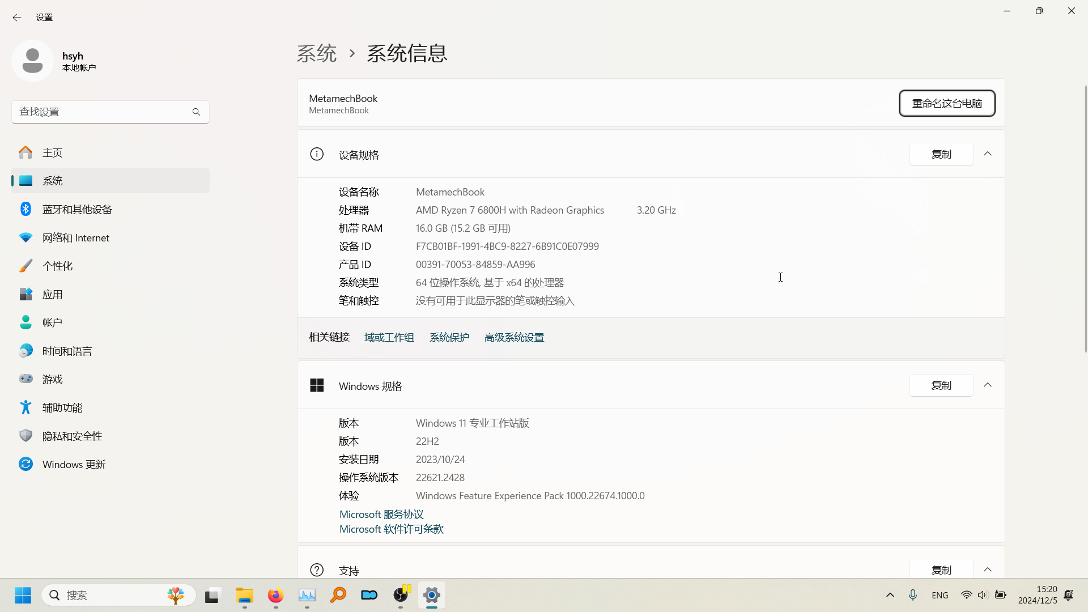Collapse the Windows 规格 section

pos(988,385)
